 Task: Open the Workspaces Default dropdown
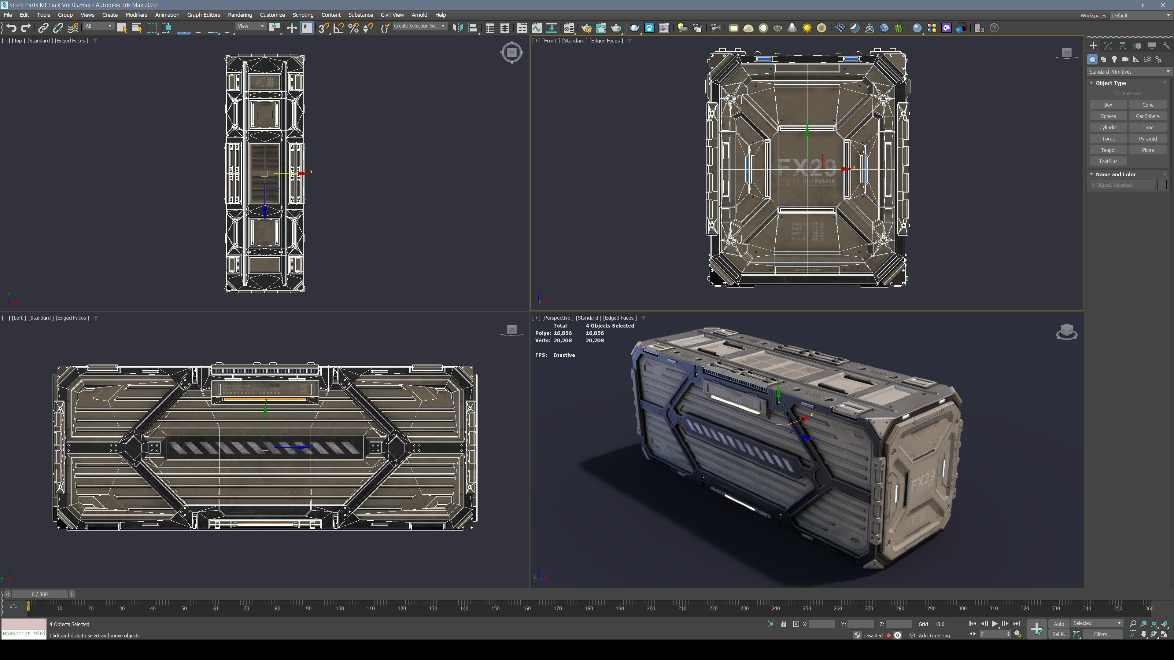click(1141, 16)
